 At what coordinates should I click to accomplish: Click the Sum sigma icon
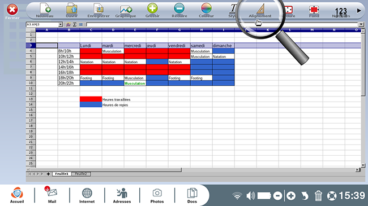coord(74,24)
